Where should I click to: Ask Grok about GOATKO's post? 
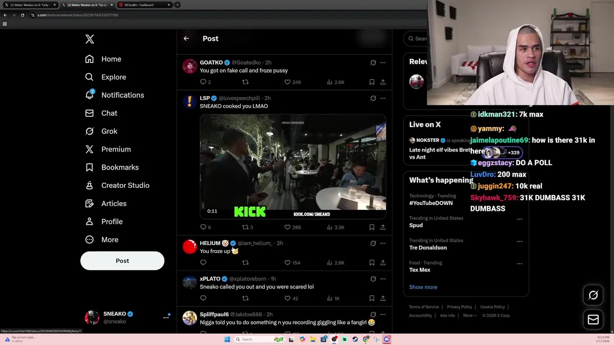(373, 63)
